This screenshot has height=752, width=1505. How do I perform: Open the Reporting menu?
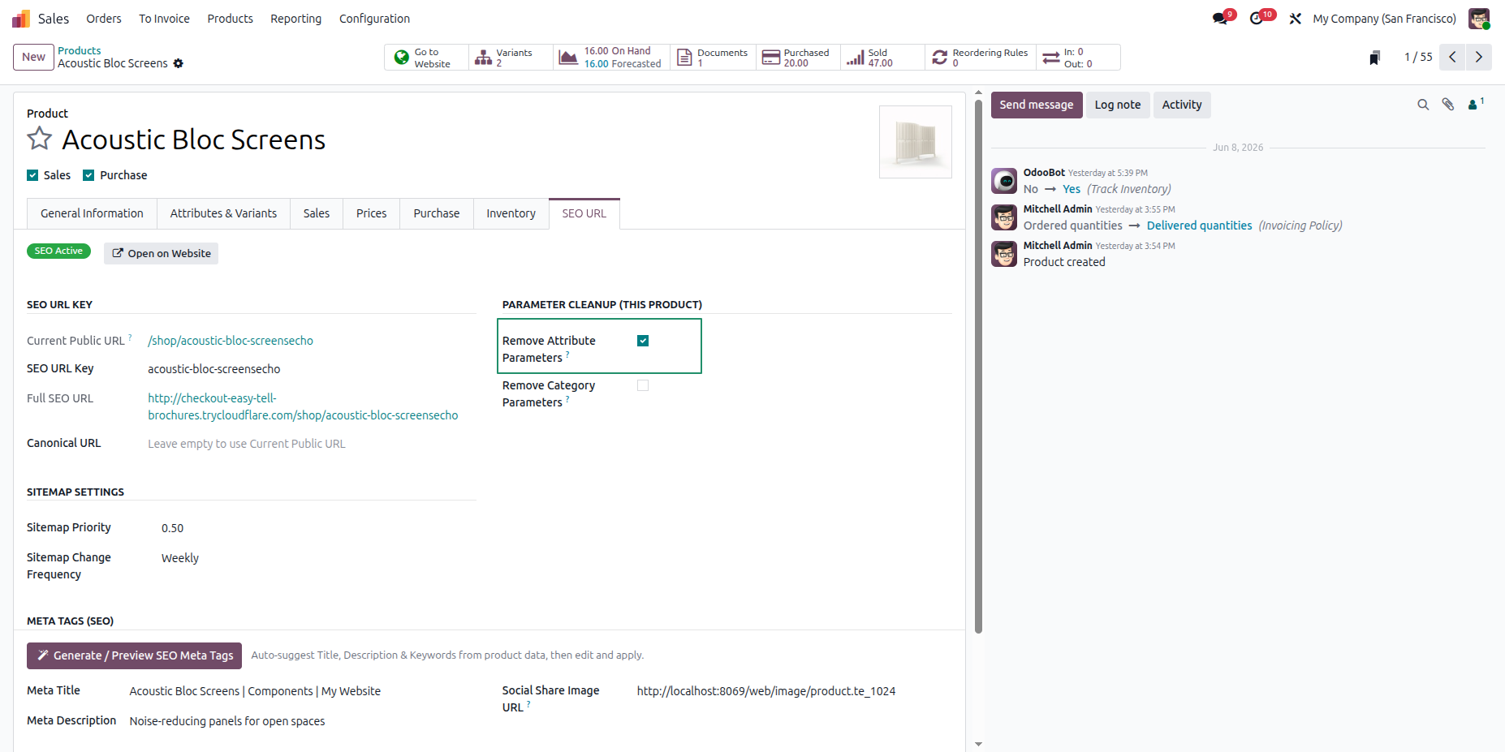coord(295,19)
